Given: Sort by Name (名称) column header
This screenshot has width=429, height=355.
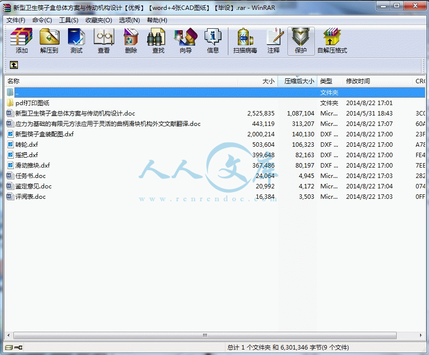Looking at the screenshot, I should click(121, 81).
